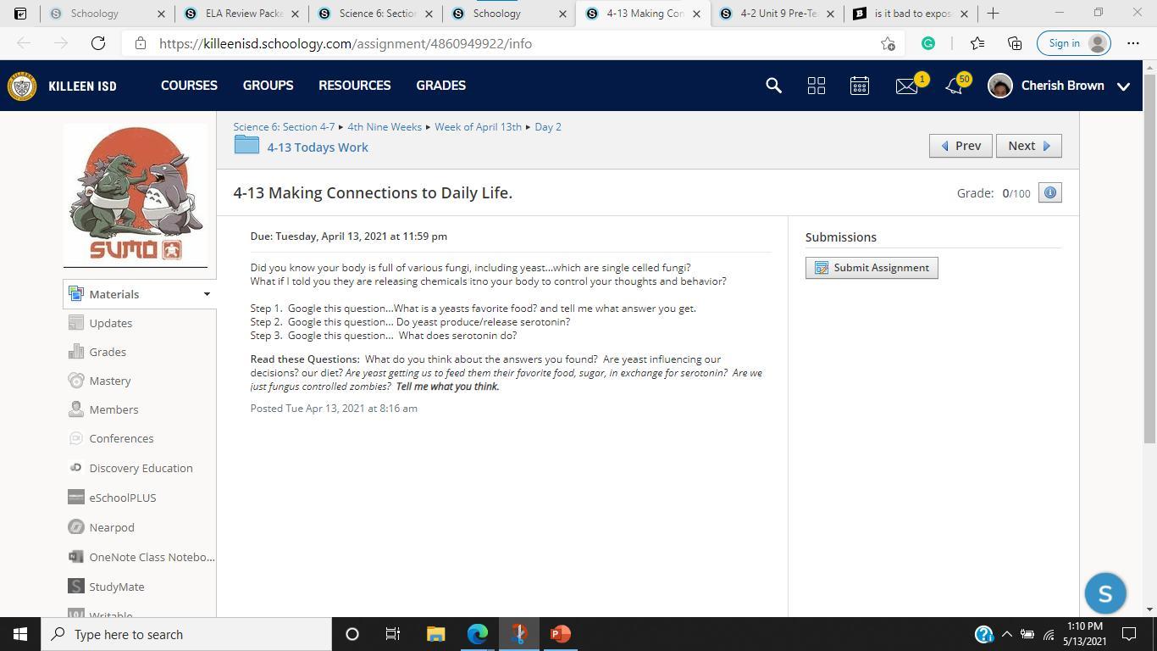The image size is (1157, 651).
Task: Open OneNote Class Notebook in sidebar
Action: tap(152, 557)
